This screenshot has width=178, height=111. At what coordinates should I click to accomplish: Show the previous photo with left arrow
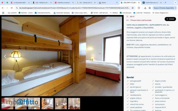pos(5,57)
